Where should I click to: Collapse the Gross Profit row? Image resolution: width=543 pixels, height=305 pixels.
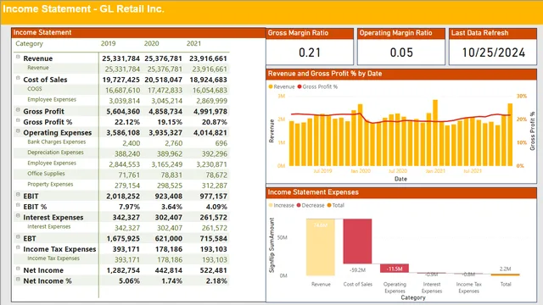tap(18, 110)
